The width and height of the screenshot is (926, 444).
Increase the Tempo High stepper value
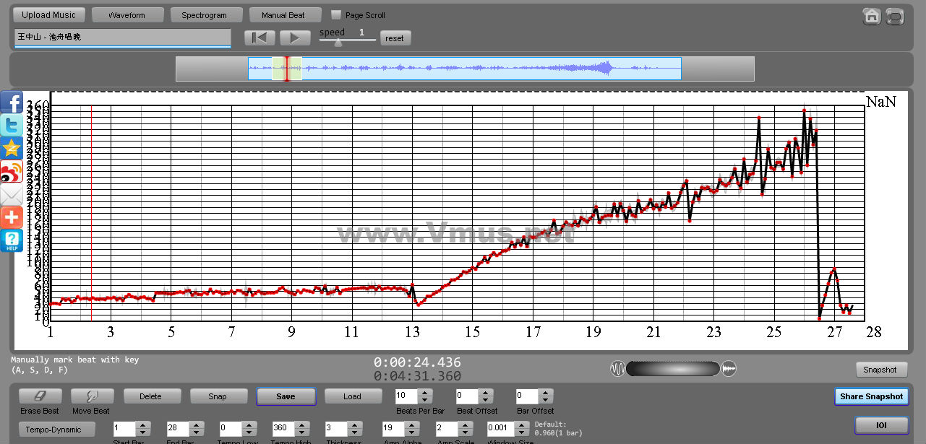(301, 425)
